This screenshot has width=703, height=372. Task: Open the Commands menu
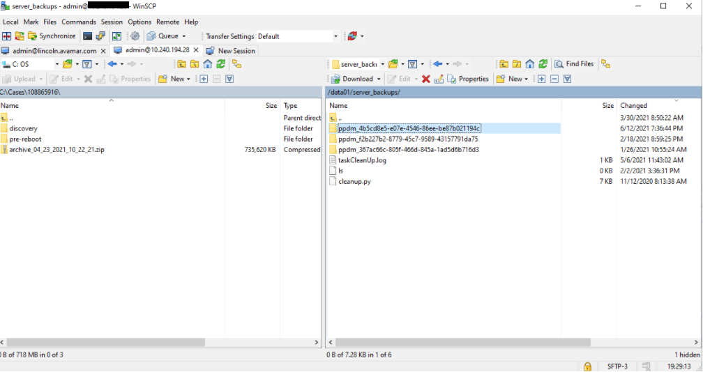[x=79, y=22]
